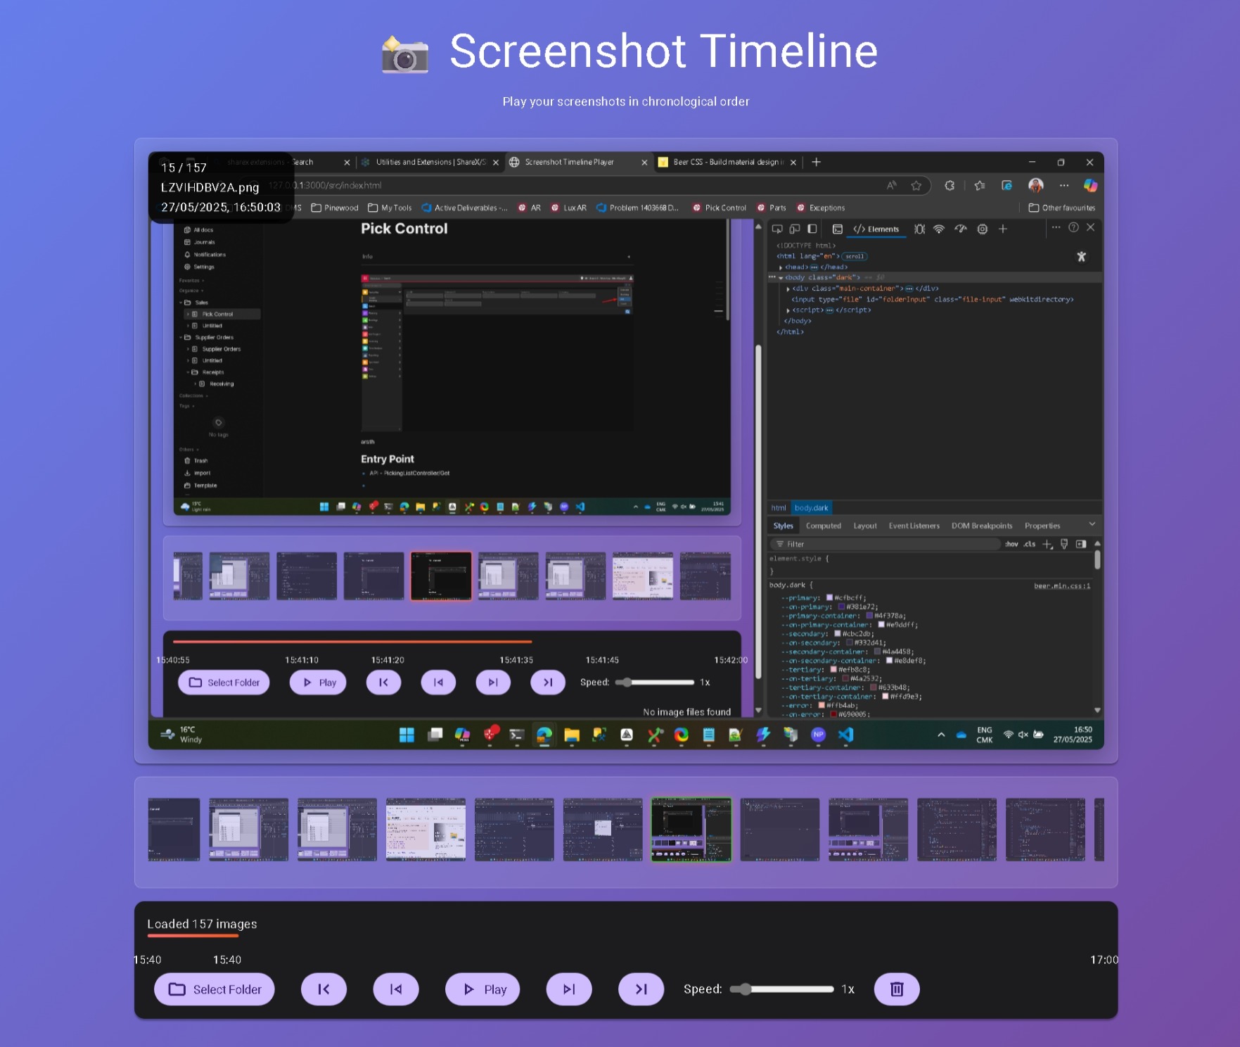Expand the script node in the DOM tree
Screen dimensions: 1240x1047
tap(788, 310)
